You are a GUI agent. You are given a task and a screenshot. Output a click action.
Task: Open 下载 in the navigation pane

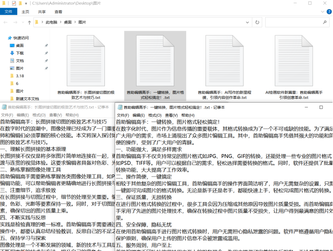click(x=20, y=53)
